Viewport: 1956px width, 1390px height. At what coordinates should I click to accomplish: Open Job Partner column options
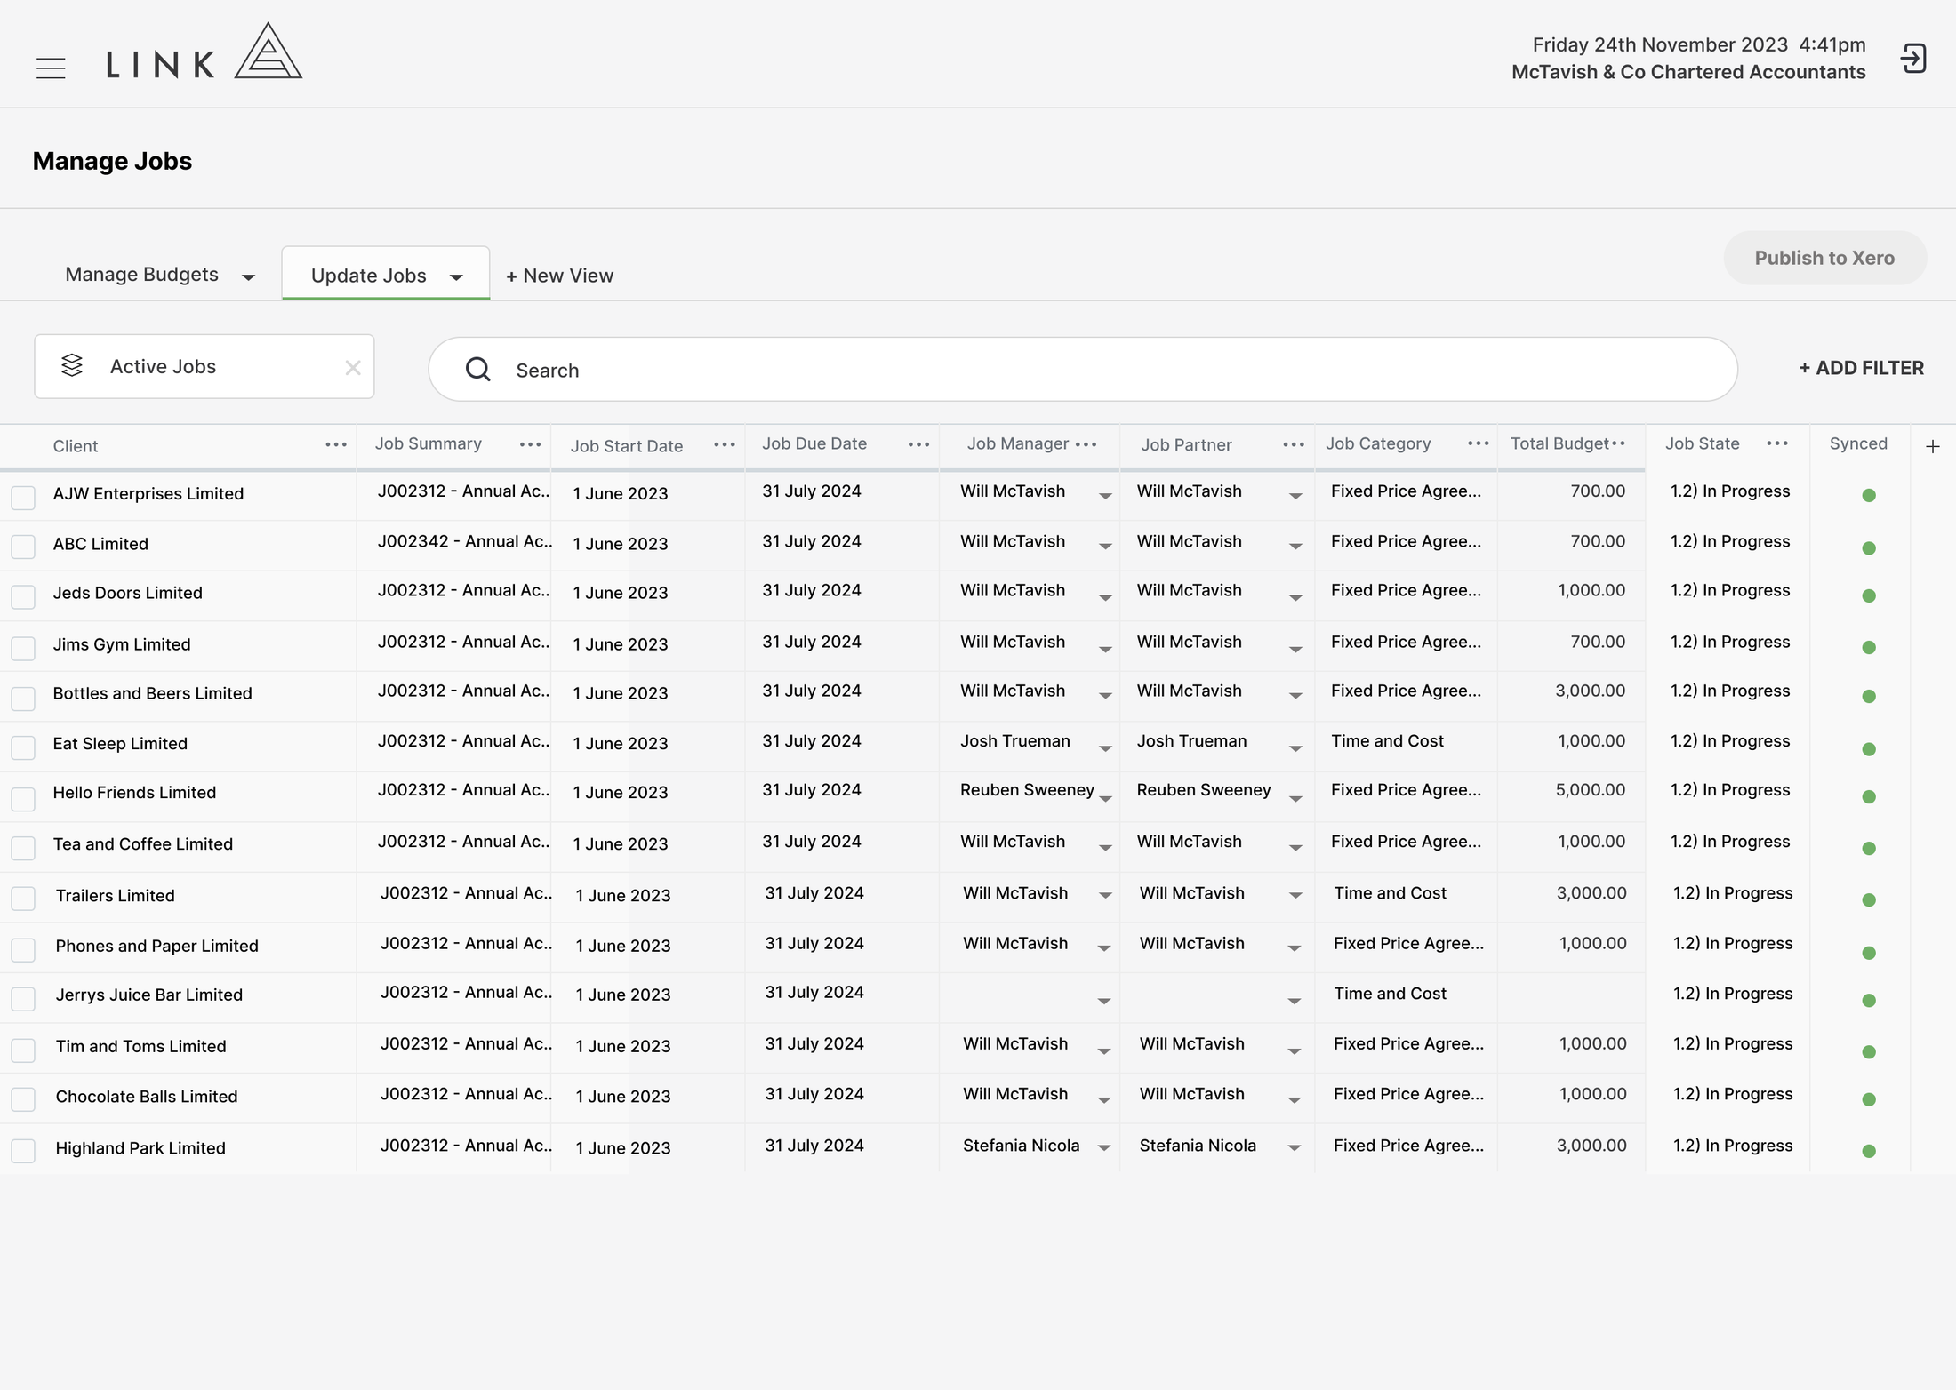(x=1295, y=444)
